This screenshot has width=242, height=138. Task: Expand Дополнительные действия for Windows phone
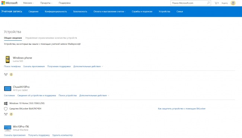pyautogui.click(x=88, y=66)
